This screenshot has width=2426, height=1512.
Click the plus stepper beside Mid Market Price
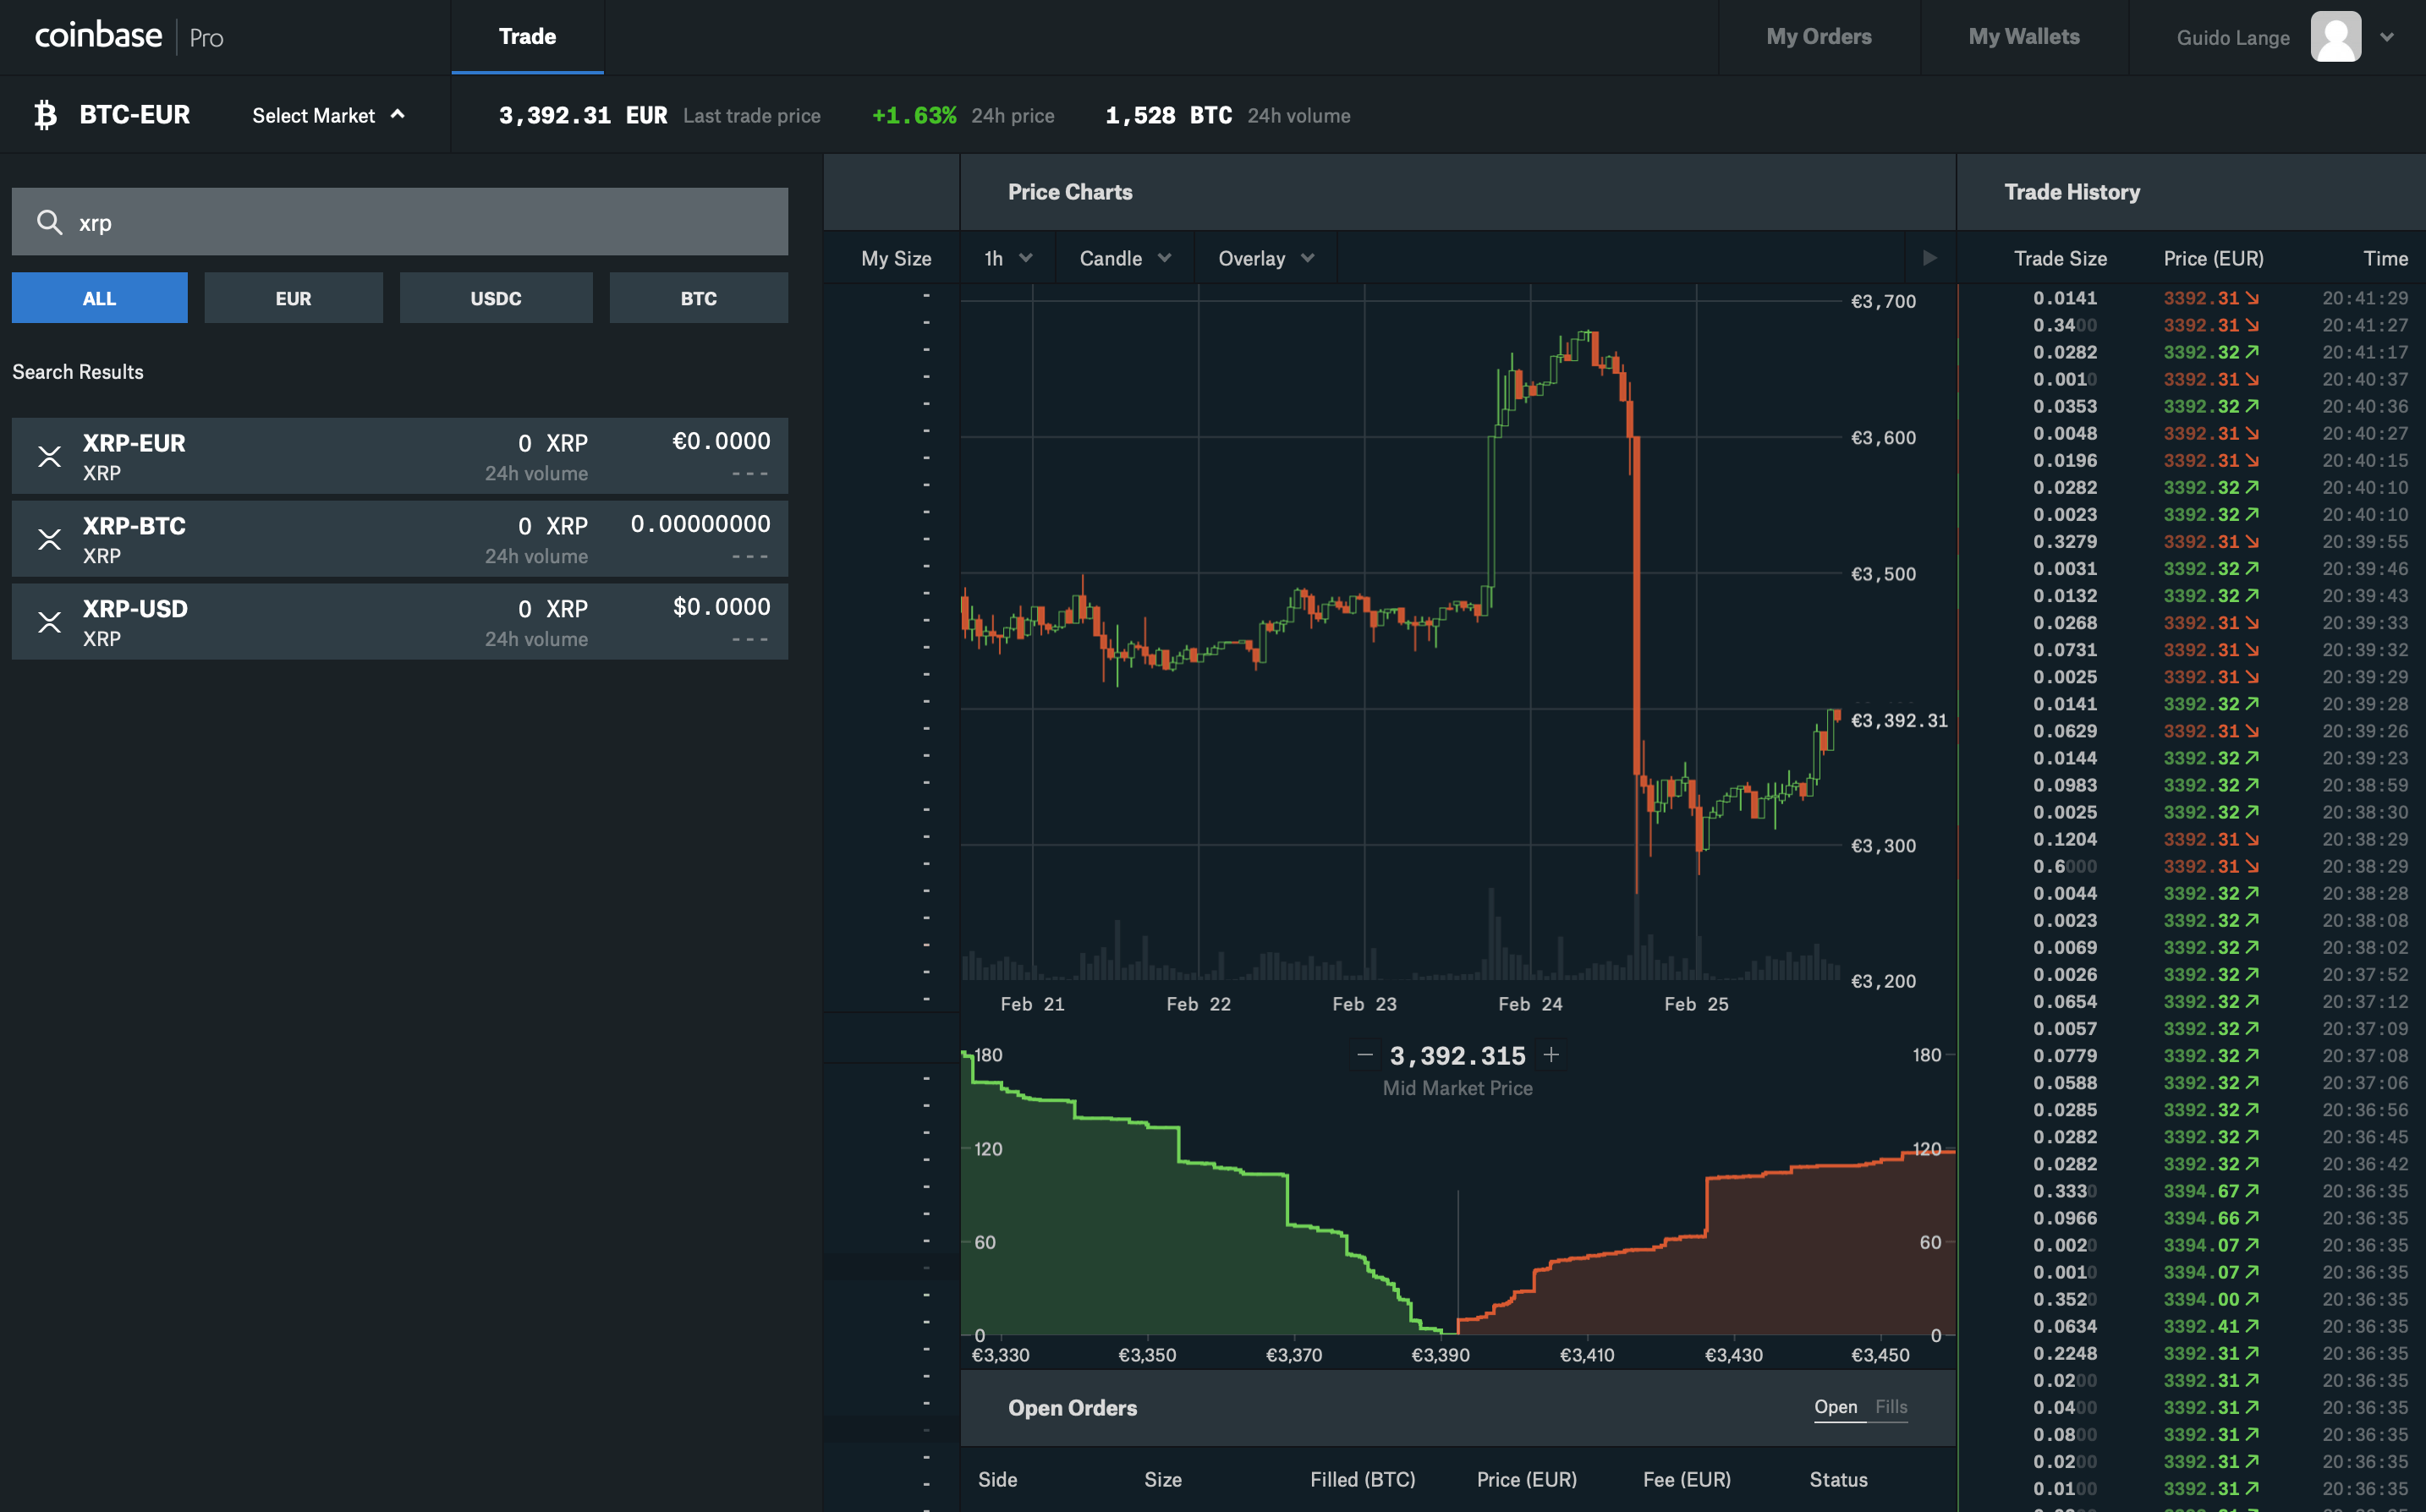click(1551, 1054)
